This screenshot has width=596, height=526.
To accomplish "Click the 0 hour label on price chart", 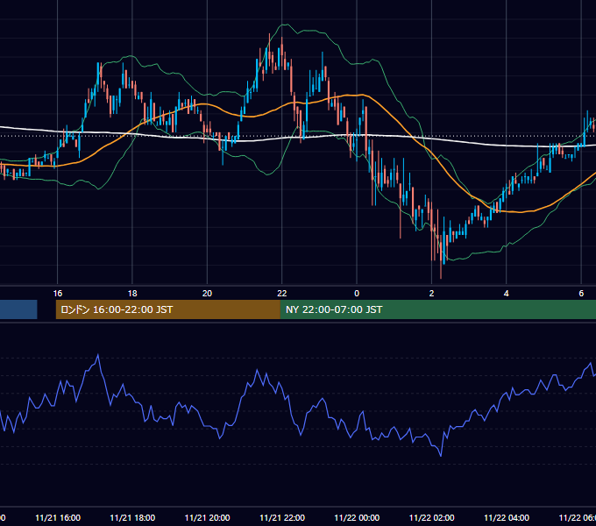I will pyautogui.click(x=357, y=293).
